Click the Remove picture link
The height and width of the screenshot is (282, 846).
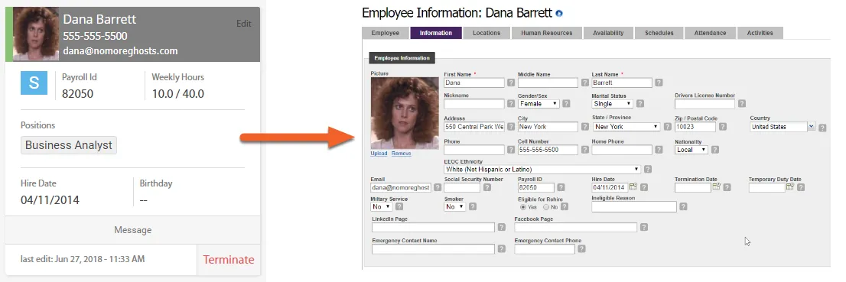[x=401, y=153]
